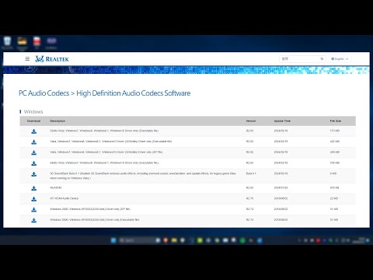
Task: Download 32/64bits driver only executable file
Action: click(x=33, y=142)
